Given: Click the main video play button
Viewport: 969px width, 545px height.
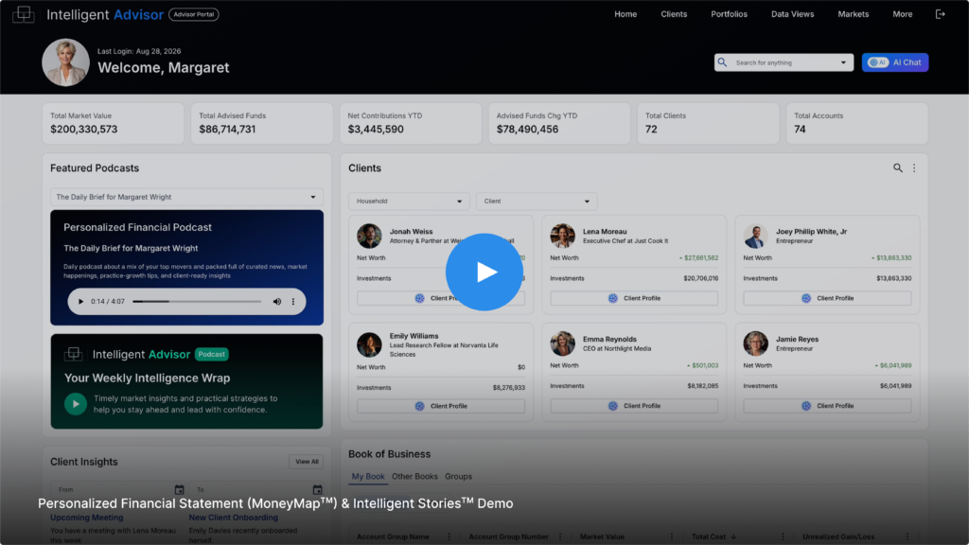Looking at the screenshot, I should click(x=484, y=272).
